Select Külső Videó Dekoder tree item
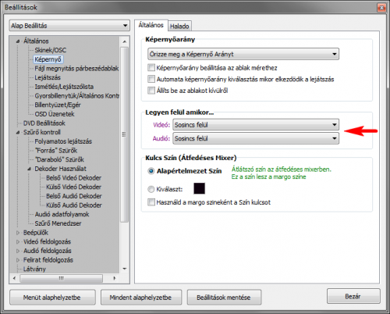The height and width of the screenshot is (314, 390). (x=73, y=187)
